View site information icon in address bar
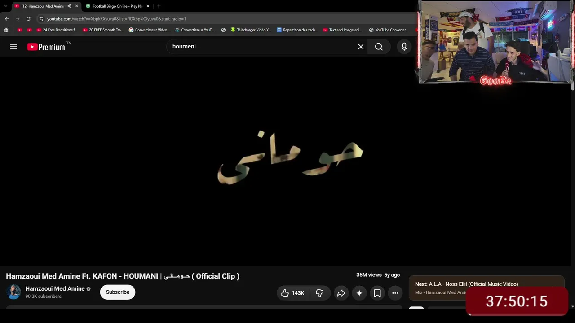 (41, 19)
